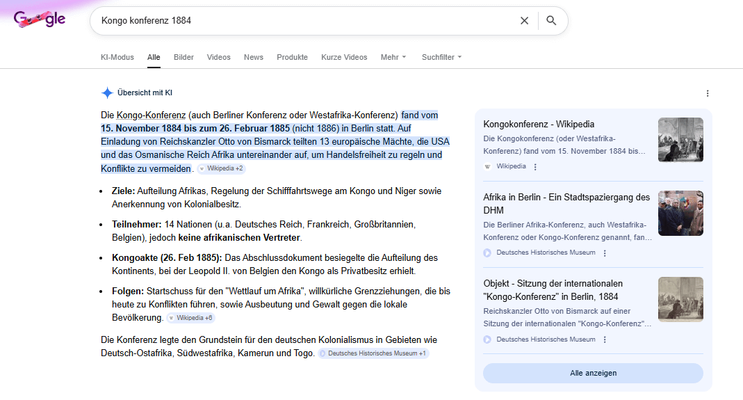
Task: Expand the Wikipedia +2 source chip
Action: pyautogui.click(x=221, y=169)
